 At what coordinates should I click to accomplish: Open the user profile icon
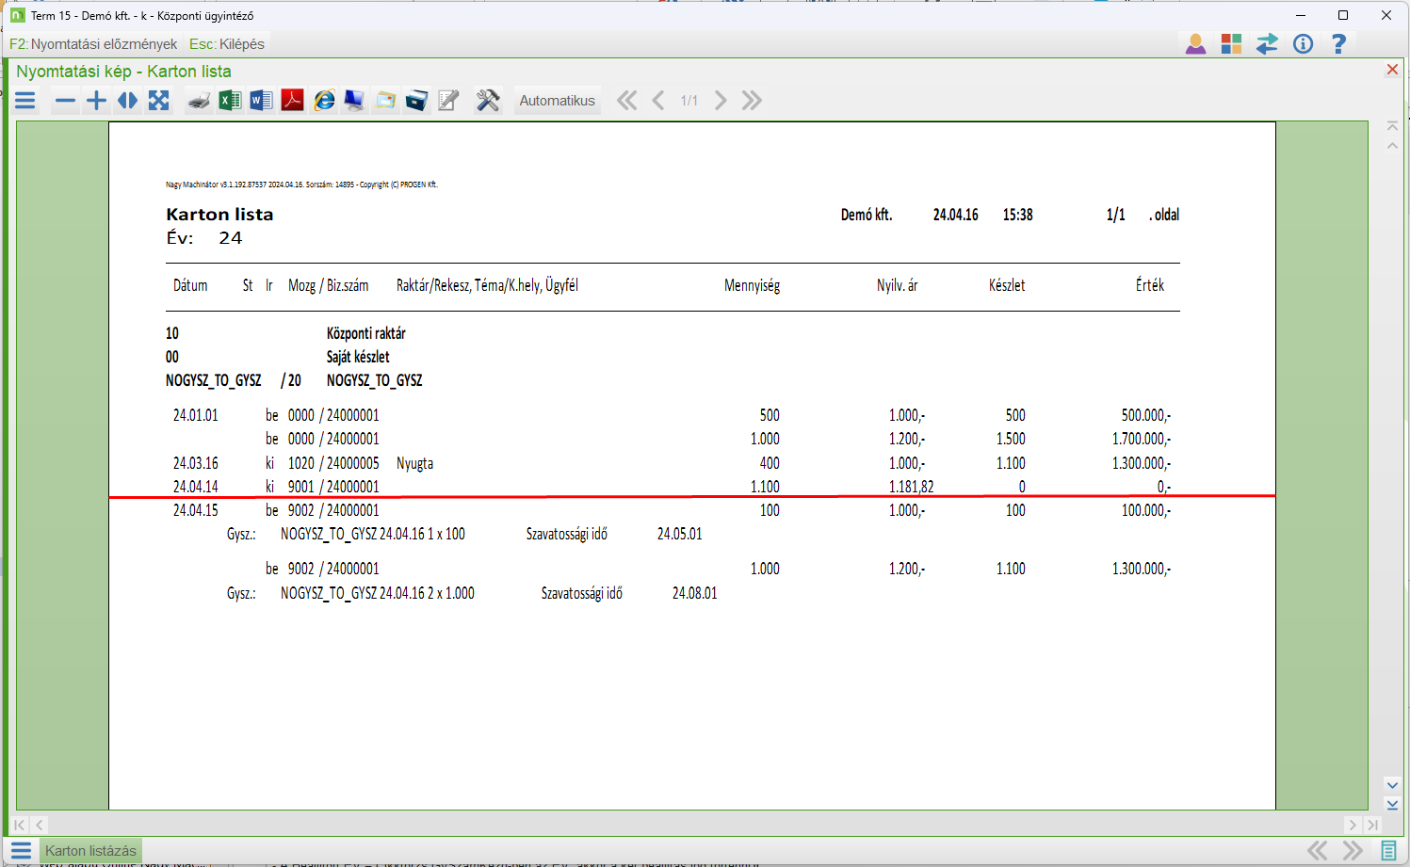1195,44
